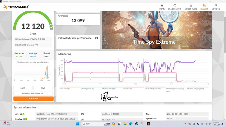Click the info icon next to Best score
The height and width of the screenshot is (127, 226).
pos(49,53)
